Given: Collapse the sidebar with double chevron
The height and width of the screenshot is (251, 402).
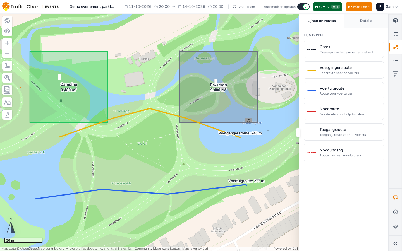Looking at the screenshot, I should tap(395, 243).
